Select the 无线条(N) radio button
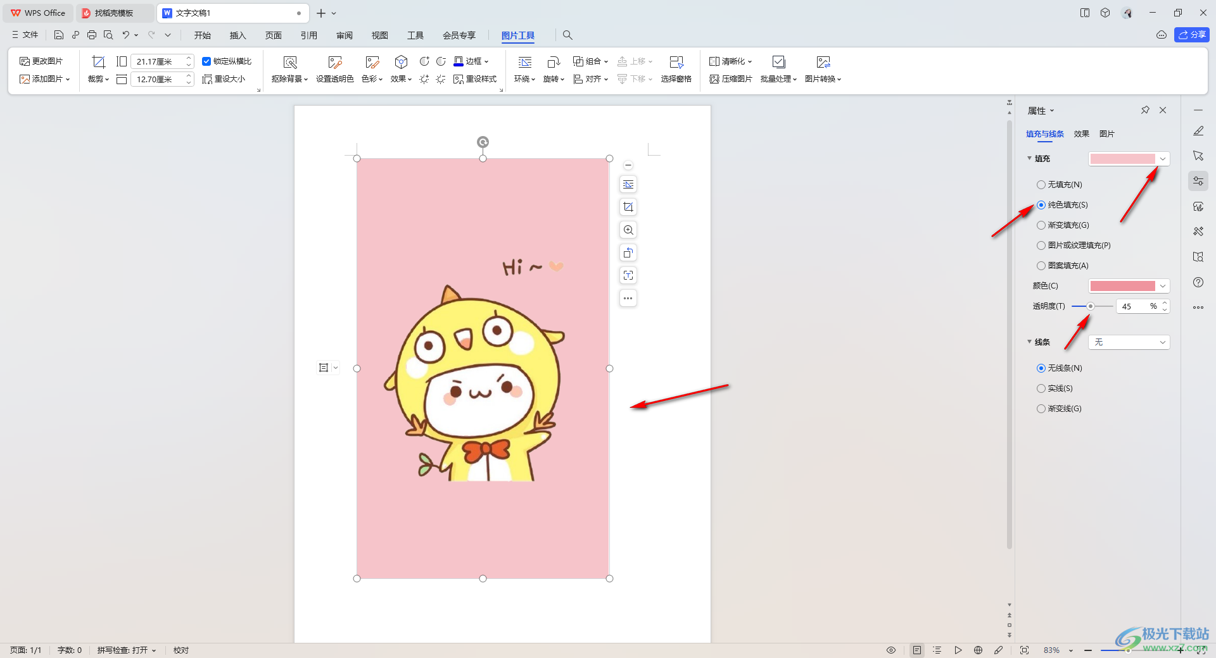Image resolution: width=1216 pixels, height=658 pixels. pyautogui.click(x=1041, y=368)
